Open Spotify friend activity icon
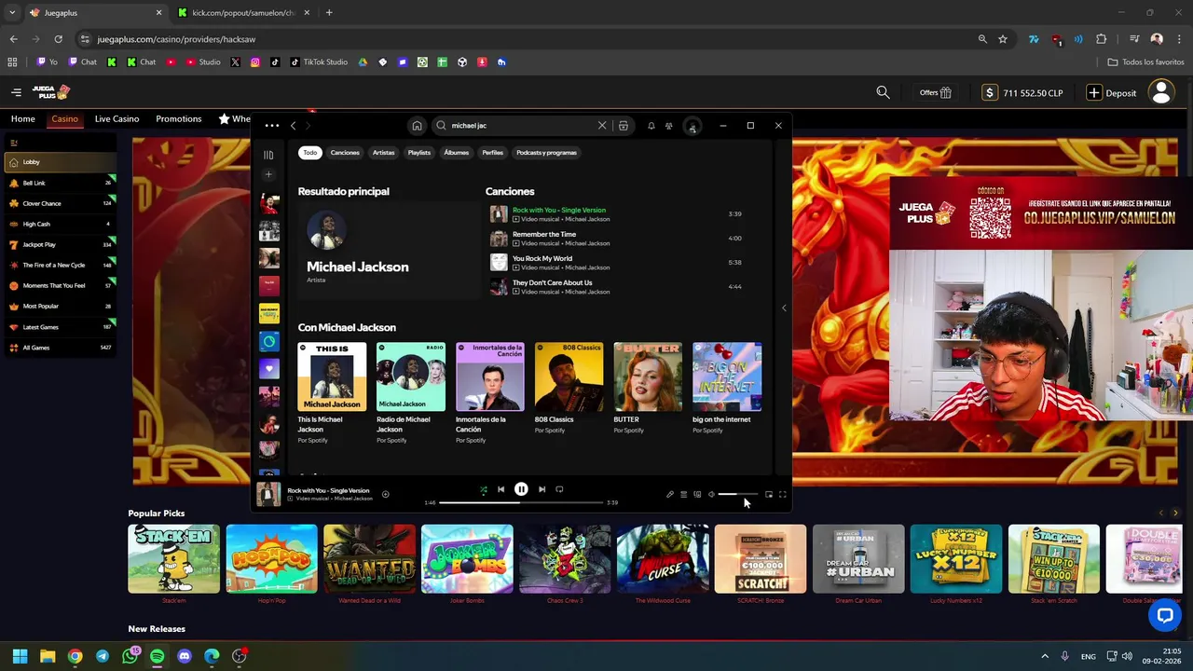The width and height of the screenshot is (1193, 671). (x=669, y=126)
